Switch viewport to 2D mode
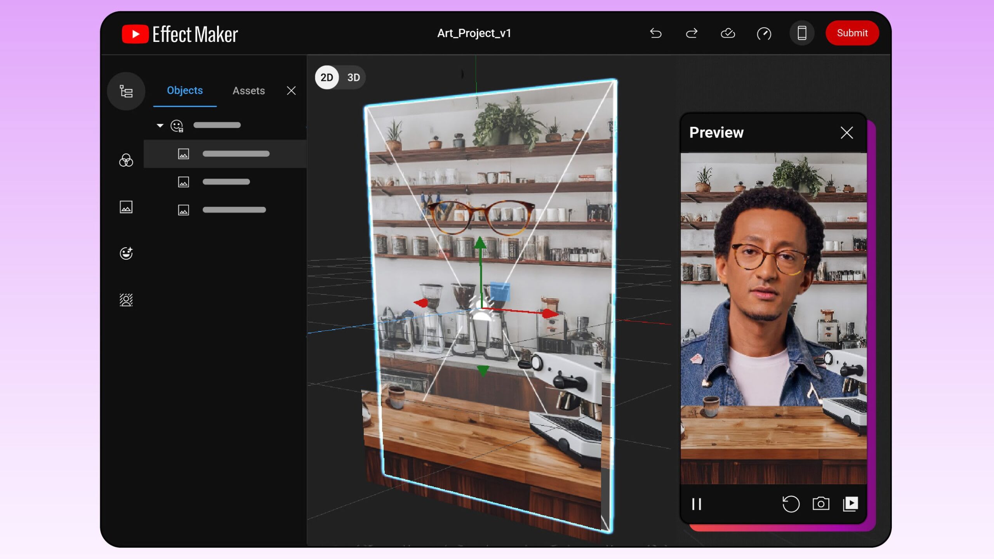Screen dimensions: 994x559 click(x=327, y=78)
